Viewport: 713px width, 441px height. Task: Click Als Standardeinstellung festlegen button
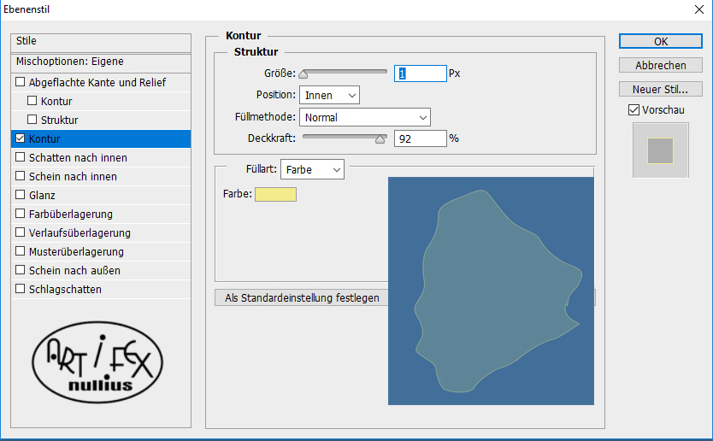302,297
